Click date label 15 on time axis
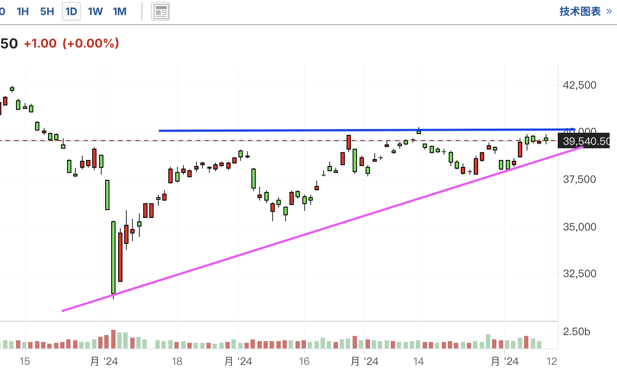Image resolution: width=617 pixels, height=377 pixels. [x=25, y=361]
